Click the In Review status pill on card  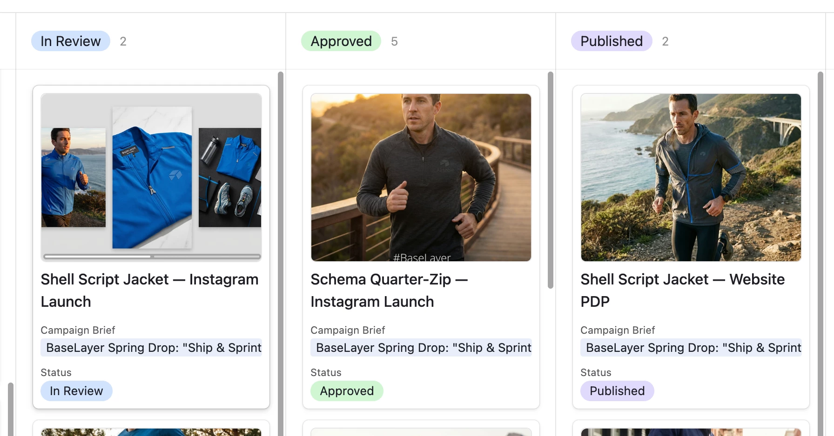76,391
